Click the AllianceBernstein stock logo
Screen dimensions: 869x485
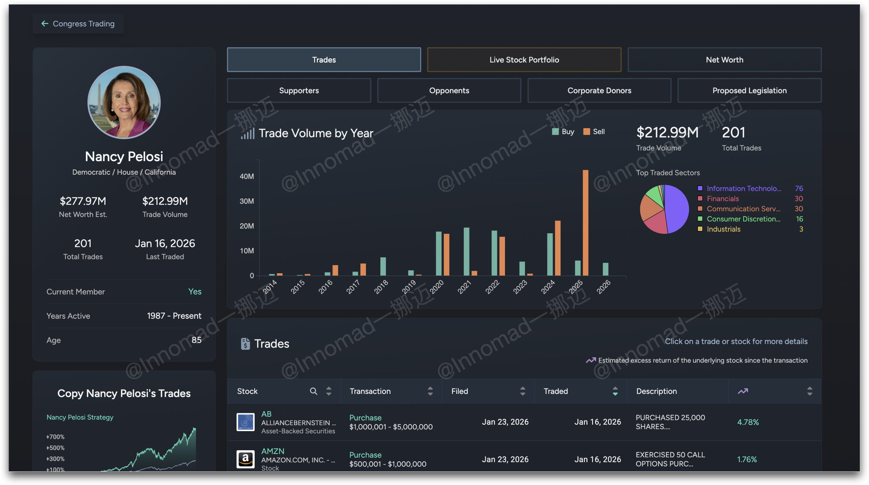coord(245,422)
